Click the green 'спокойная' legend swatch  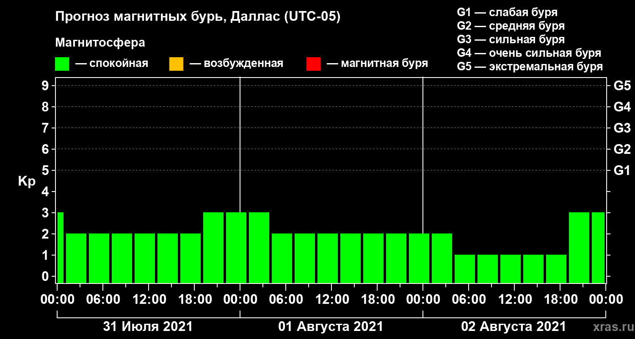[x=62, y=64]
